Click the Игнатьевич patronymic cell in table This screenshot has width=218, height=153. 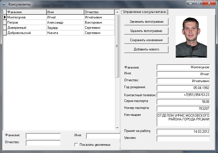[x=99, y=17]
